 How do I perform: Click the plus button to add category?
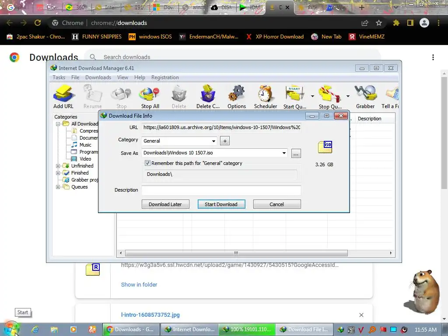[225, 141]
